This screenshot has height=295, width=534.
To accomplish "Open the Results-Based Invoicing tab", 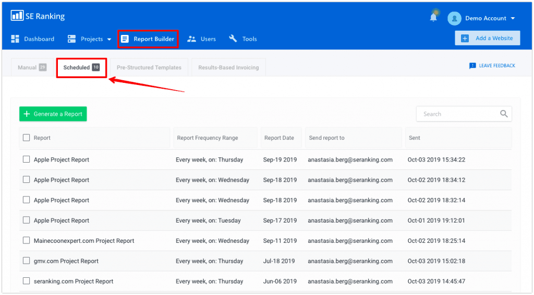I will coord(228,67).
